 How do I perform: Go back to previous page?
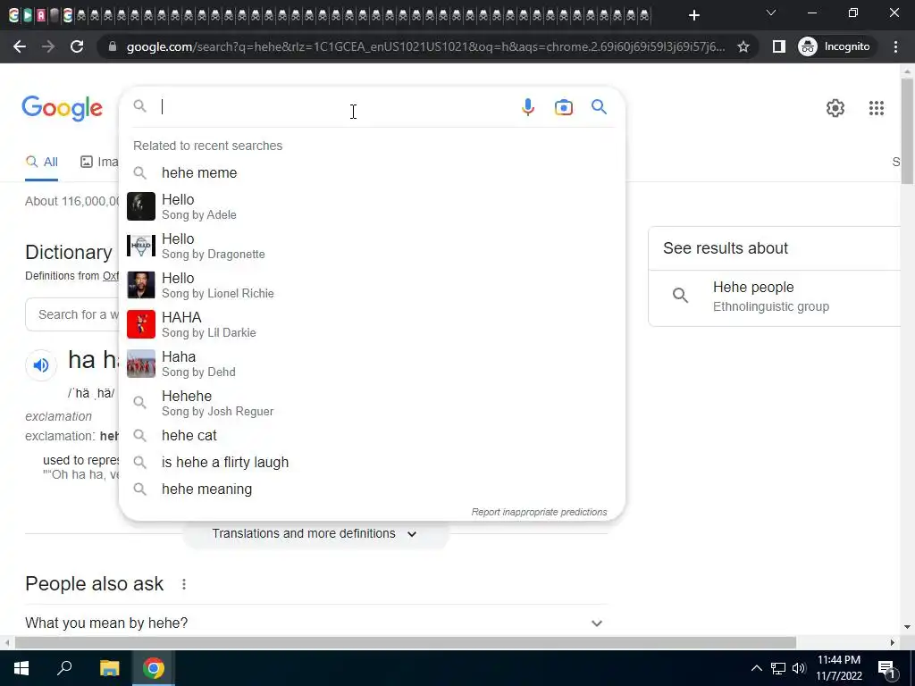coord(20,46)
